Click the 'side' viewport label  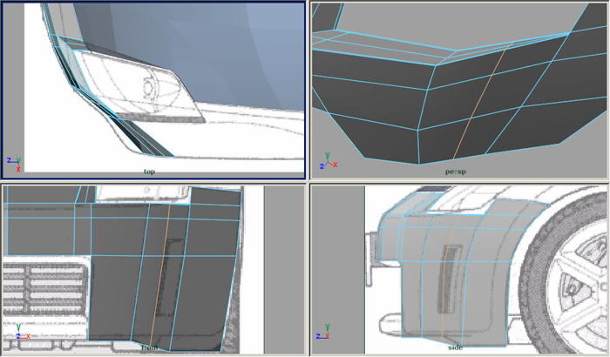coord(455,347)
